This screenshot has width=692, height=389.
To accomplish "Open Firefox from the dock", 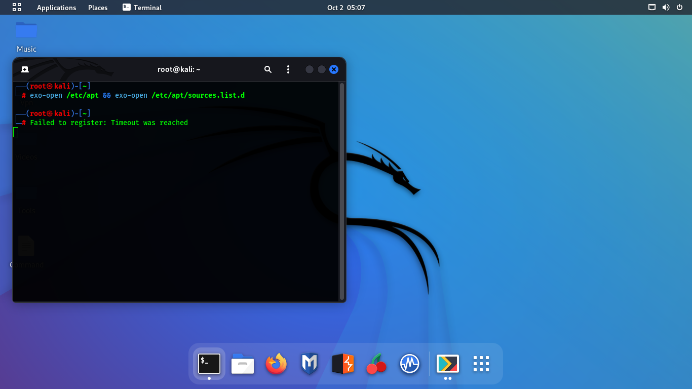I will 276,364.
